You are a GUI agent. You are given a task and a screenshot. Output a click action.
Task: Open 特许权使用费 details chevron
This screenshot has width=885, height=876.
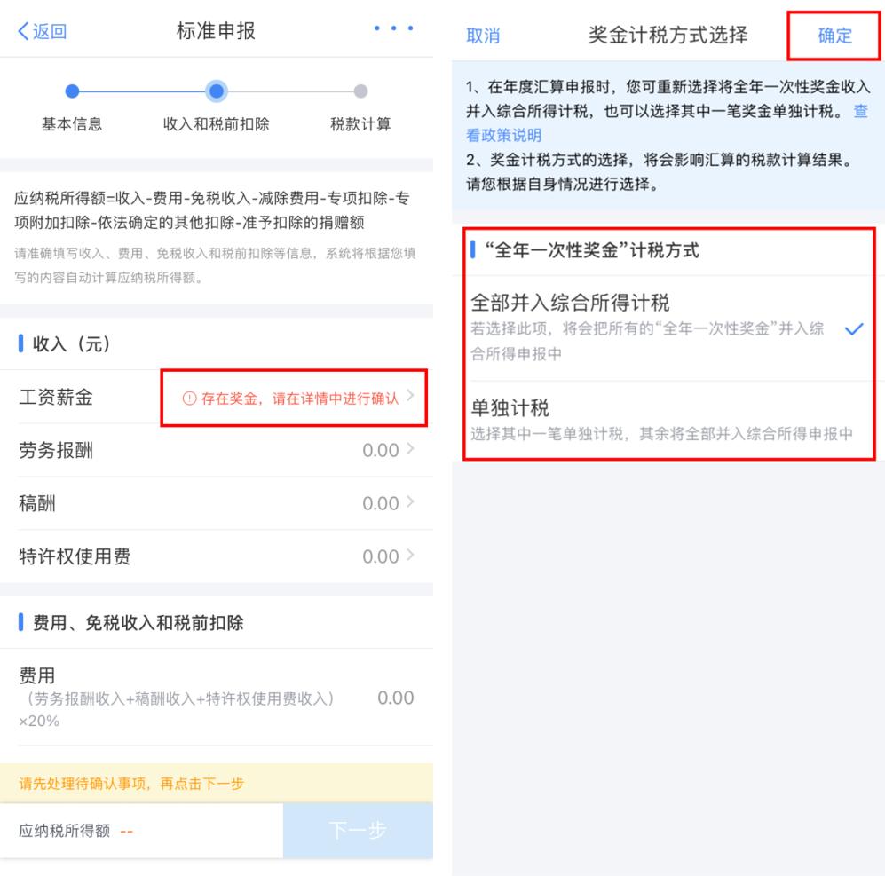[410, 555]
